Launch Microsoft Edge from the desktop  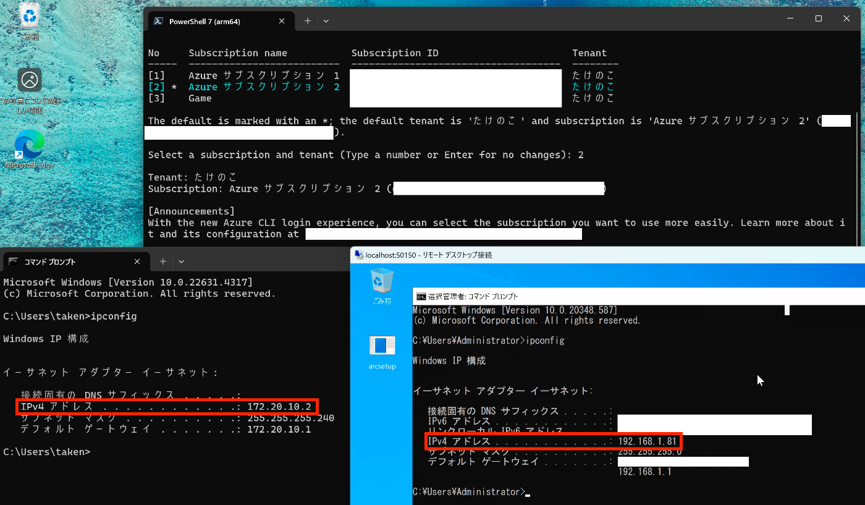pos(29,149)
